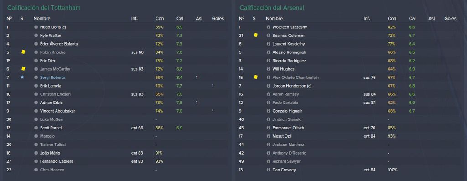Open Vincent Aboubakar's player profile
The height and width of the screenshot is (181, 467).
click(57, 111)
